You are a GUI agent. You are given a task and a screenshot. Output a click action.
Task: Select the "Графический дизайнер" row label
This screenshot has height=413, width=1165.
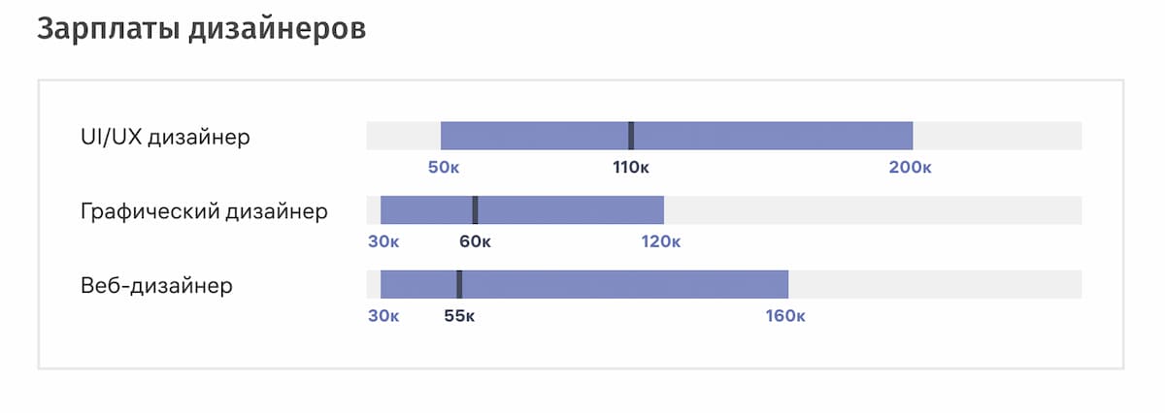point(204,211)
